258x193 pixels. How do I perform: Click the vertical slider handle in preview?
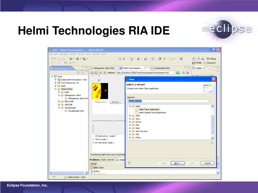(x=93, y=129)
